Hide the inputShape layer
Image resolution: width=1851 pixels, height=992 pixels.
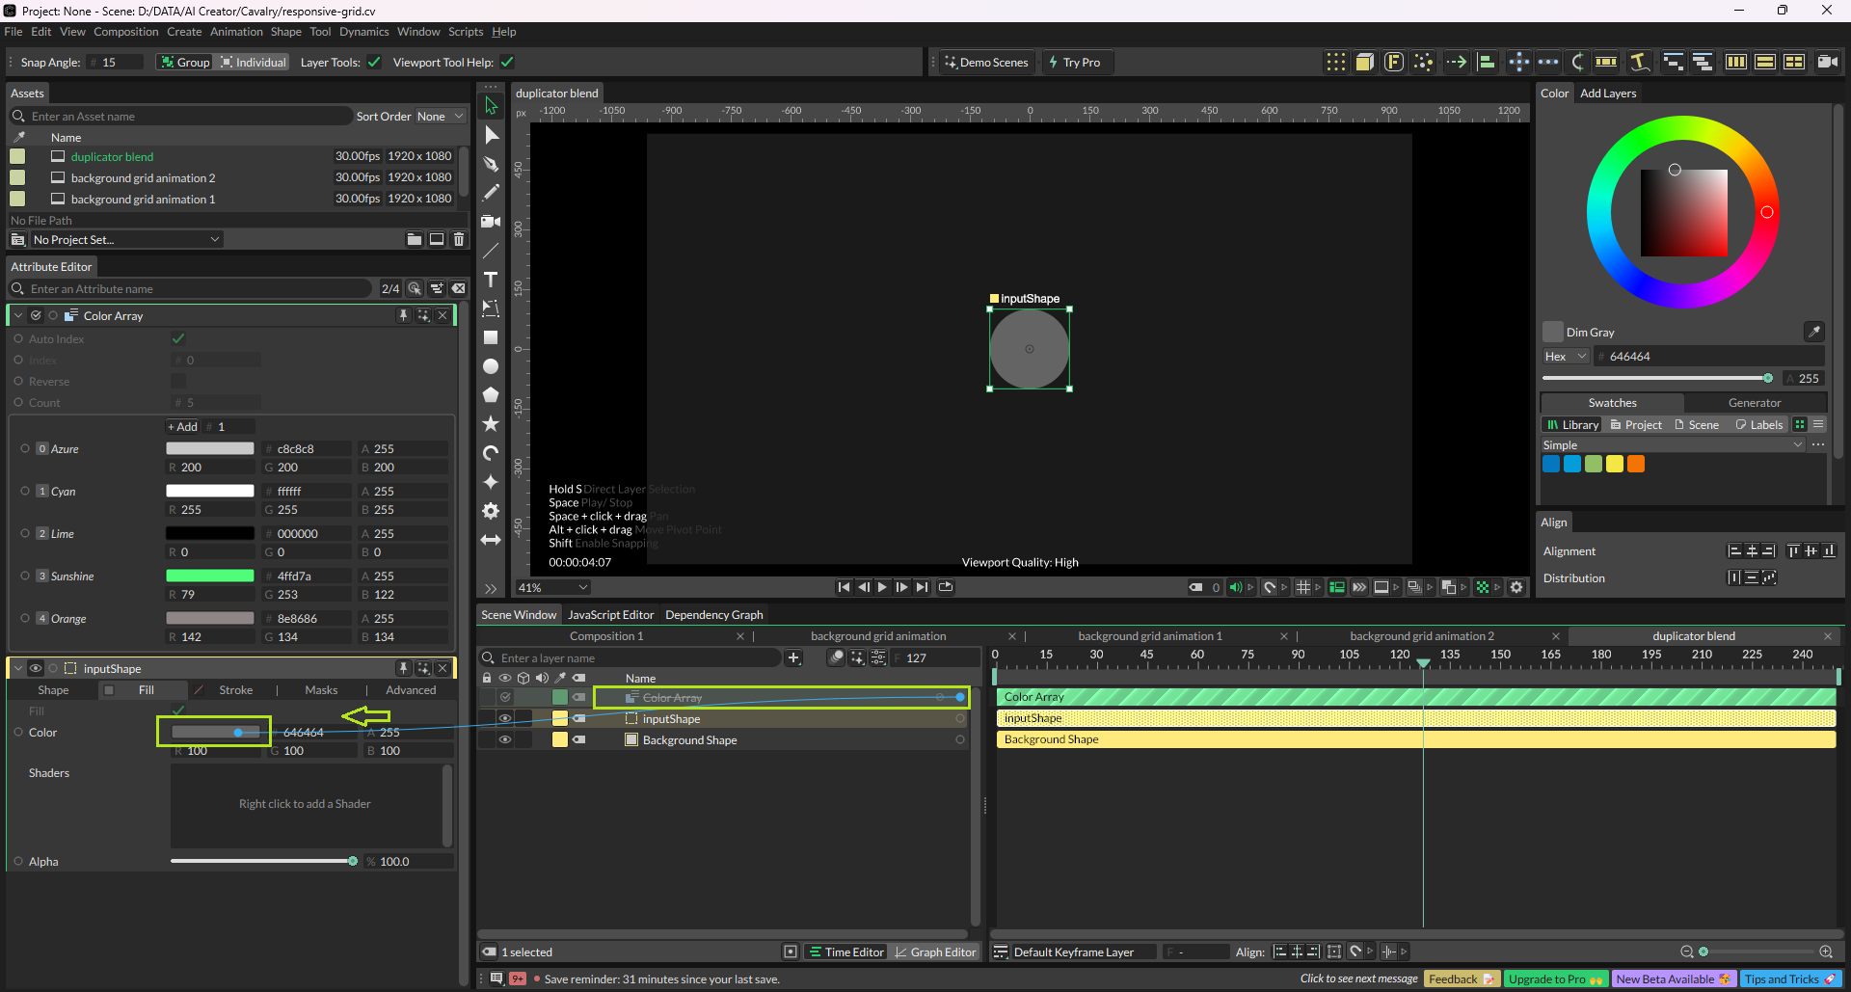[504, 718]
